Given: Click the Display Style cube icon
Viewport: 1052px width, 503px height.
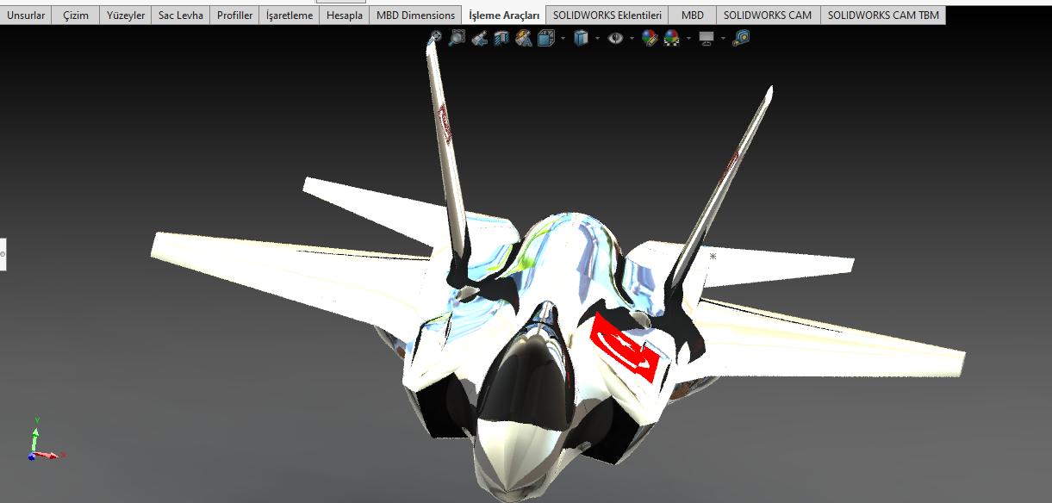Looking at the screenshot, I should (x=582, y=38).
